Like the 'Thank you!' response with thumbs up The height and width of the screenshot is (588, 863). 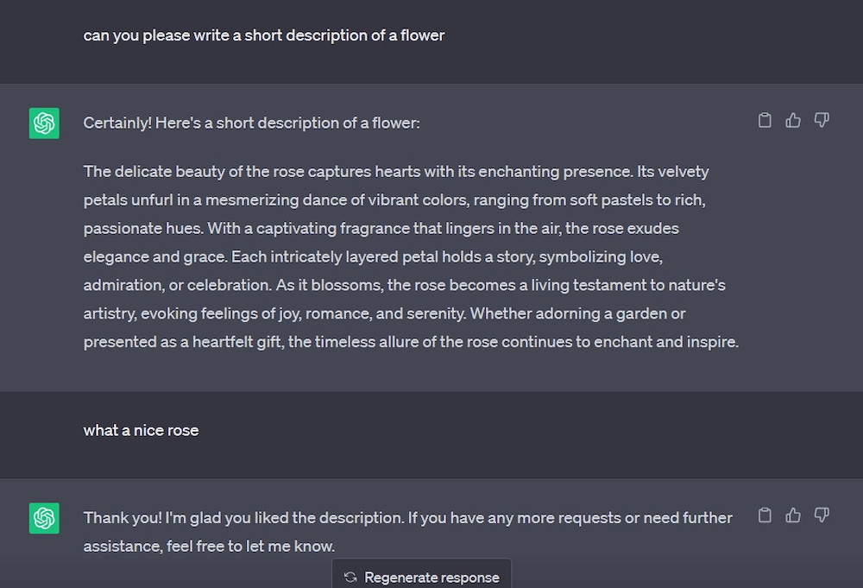pyautogui.click(x=793, y=515)
